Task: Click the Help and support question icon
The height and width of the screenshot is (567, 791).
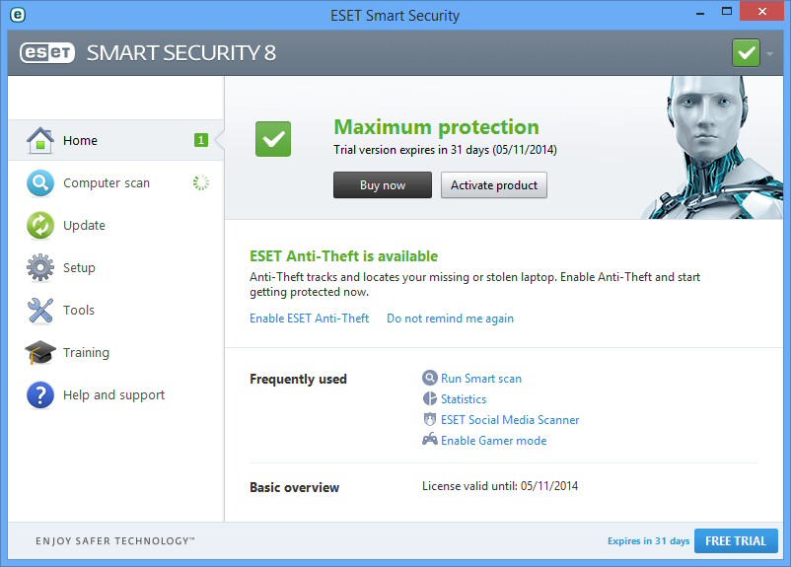Action: point(39,394)
